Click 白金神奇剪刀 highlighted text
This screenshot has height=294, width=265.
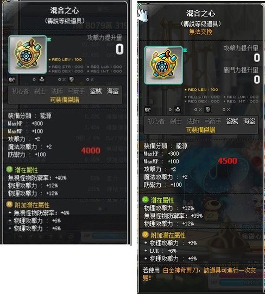point(180,271)
